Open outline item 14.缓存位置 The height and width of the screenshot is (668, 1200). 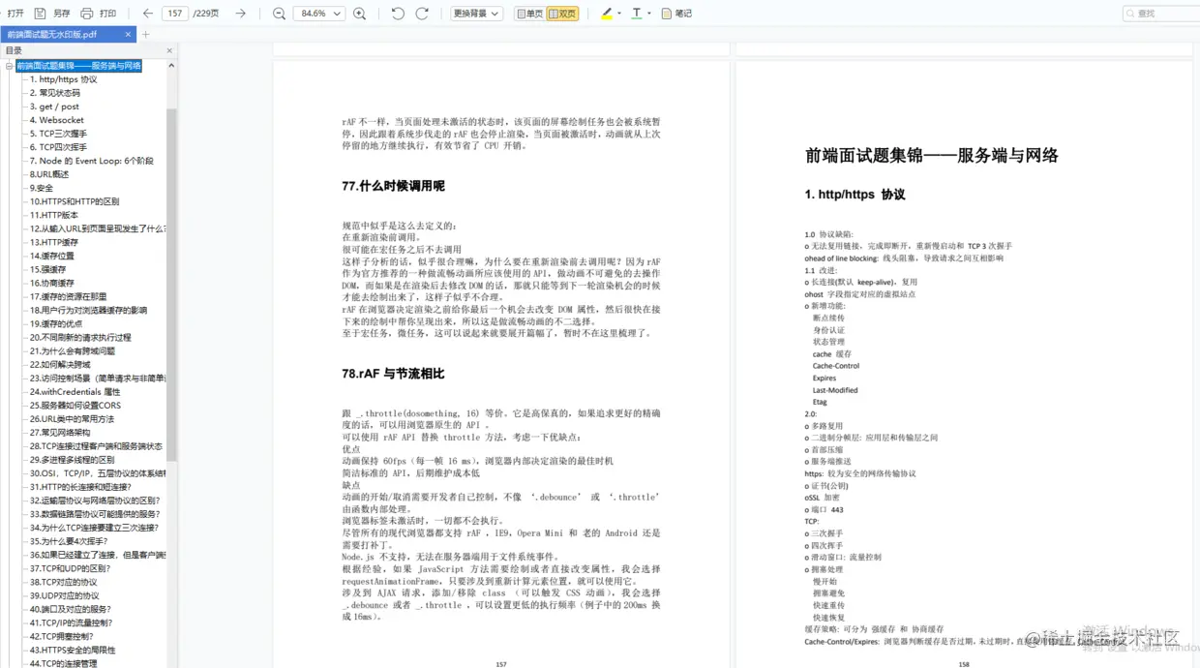click(51, 256)
